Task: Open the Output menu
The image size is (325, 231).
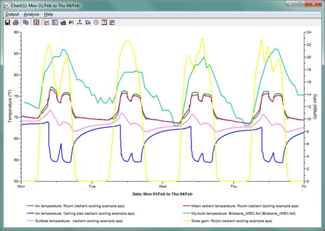Action: (11, 14)
